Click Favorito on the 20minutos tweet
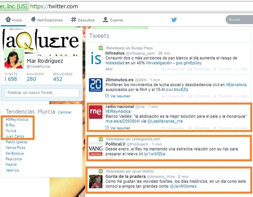253x197 pixels. click(222, 96)
